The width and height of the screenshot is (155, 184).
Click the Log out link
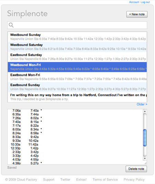pyautogui.click(x=145, y=2)
